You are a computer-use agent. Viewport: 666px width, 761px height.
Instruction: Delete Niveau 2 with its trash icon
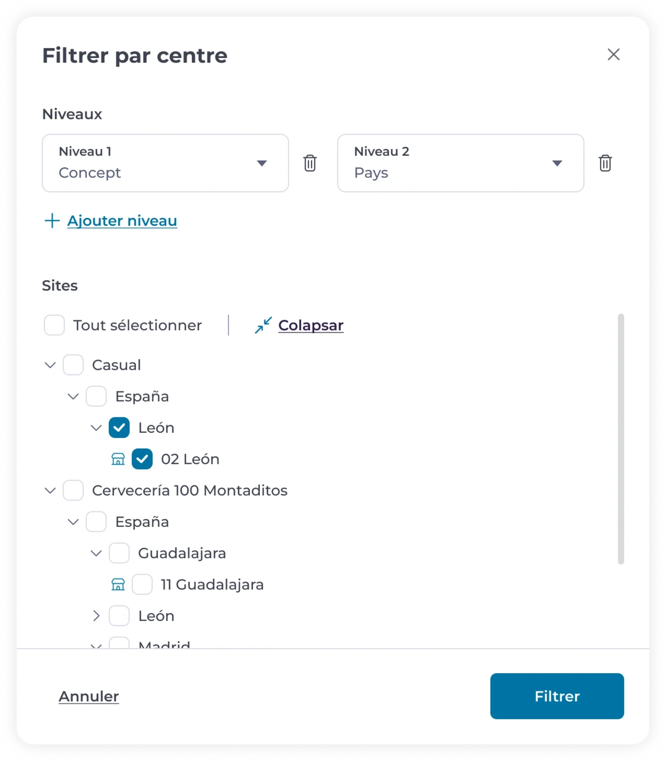coord(605,163)
